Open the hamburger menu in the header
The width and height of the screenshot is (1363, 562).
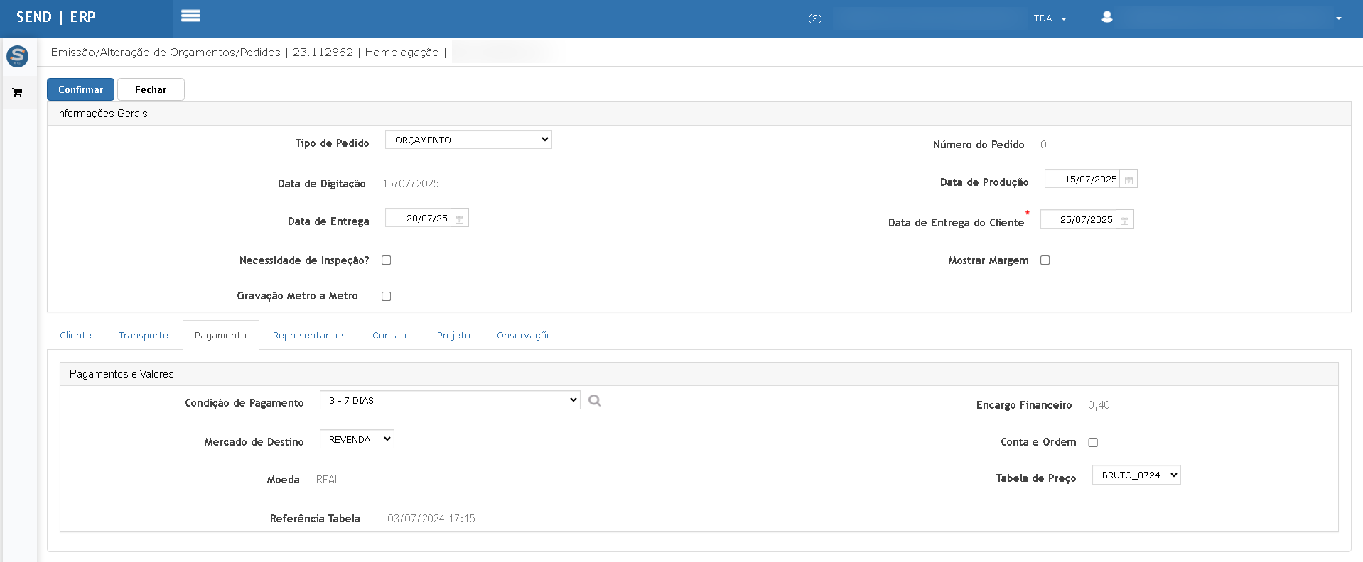[x=190, y=16]
